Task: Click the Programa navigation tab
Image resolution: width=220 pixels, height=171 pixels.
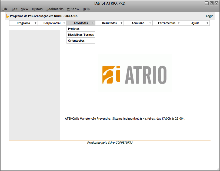Action: point(23,23)
